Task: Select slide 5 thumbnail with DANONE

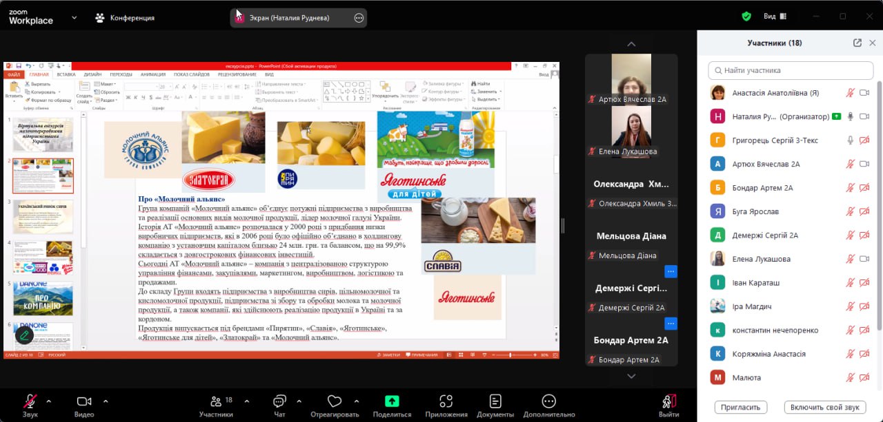Action: click(43, 299)
